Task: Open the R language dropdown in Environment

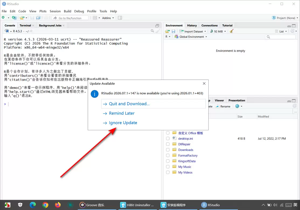Action: pos(168,37)
